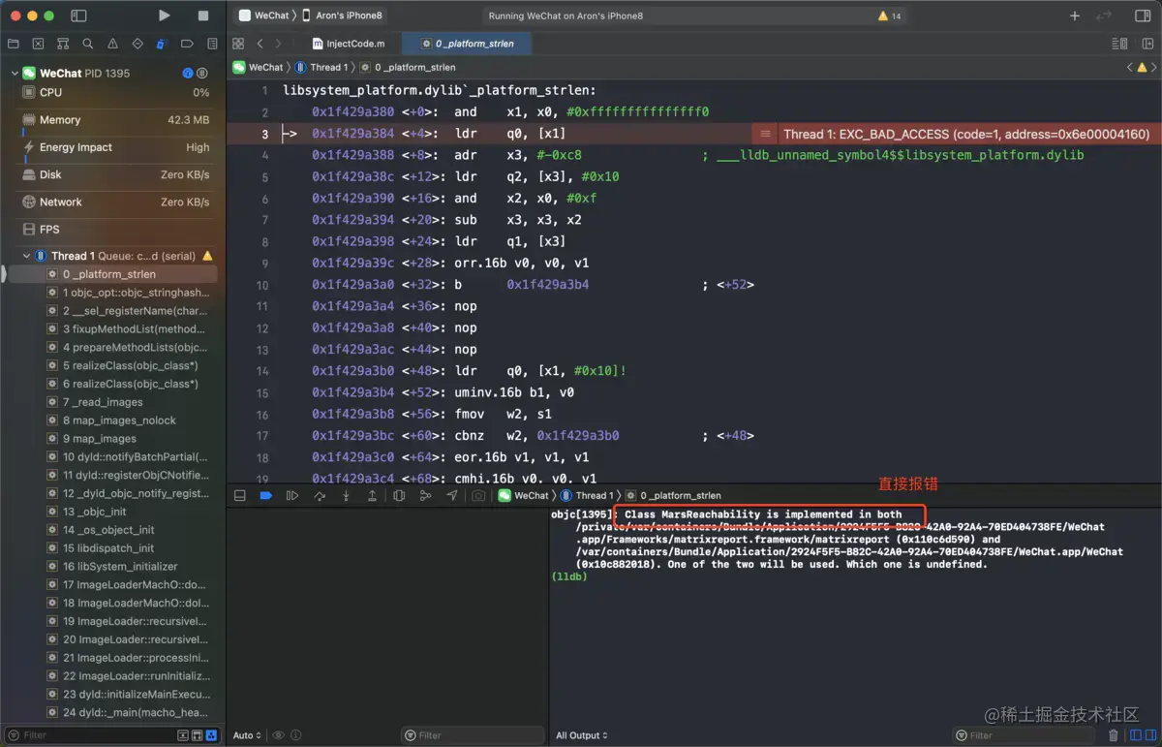Click the Simulate Location arrow icon

(451, 495)
